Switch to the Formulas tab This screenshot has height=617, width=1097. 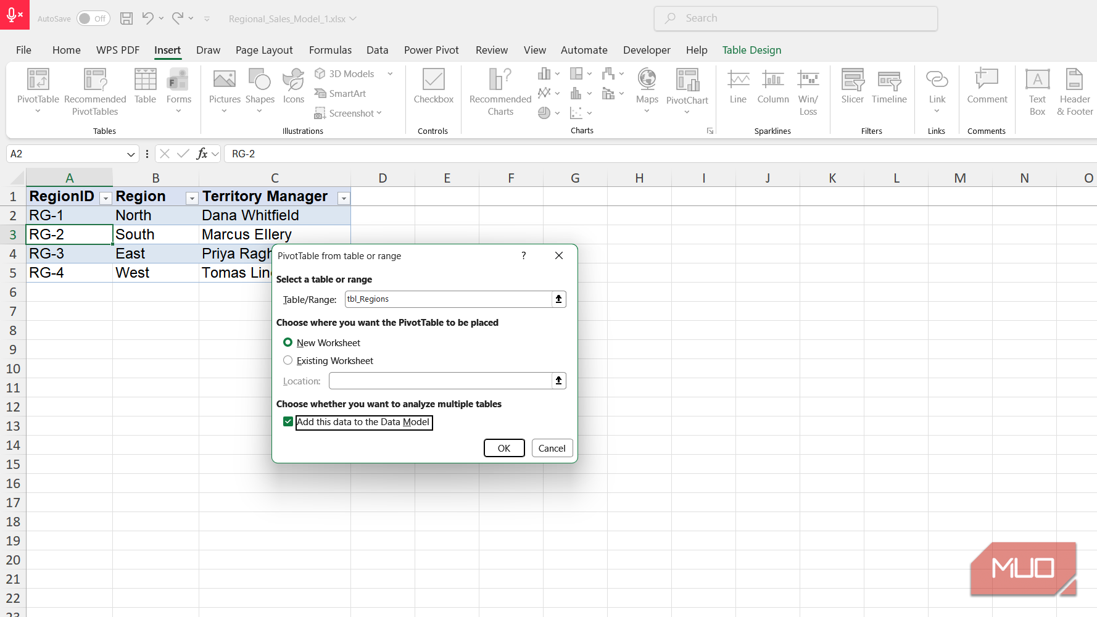330,50
